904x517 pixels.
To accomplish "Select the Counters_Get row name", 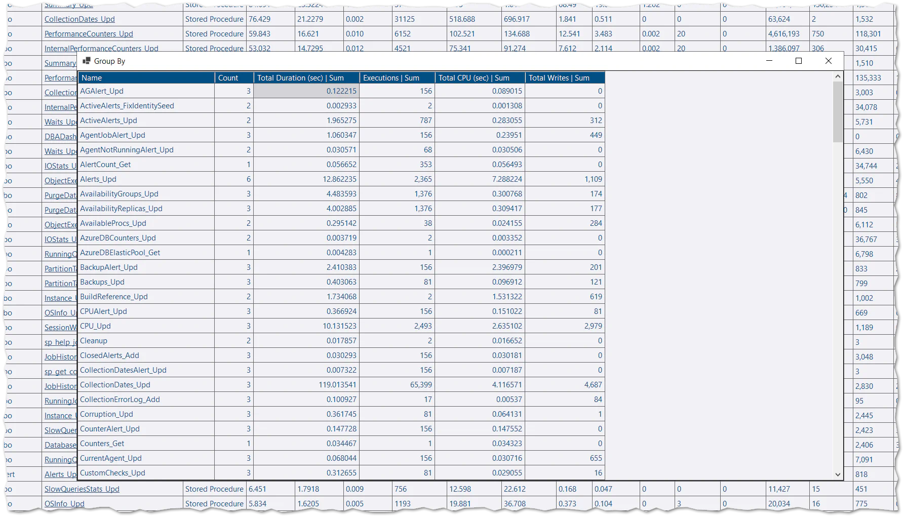I will pos(102,444).
